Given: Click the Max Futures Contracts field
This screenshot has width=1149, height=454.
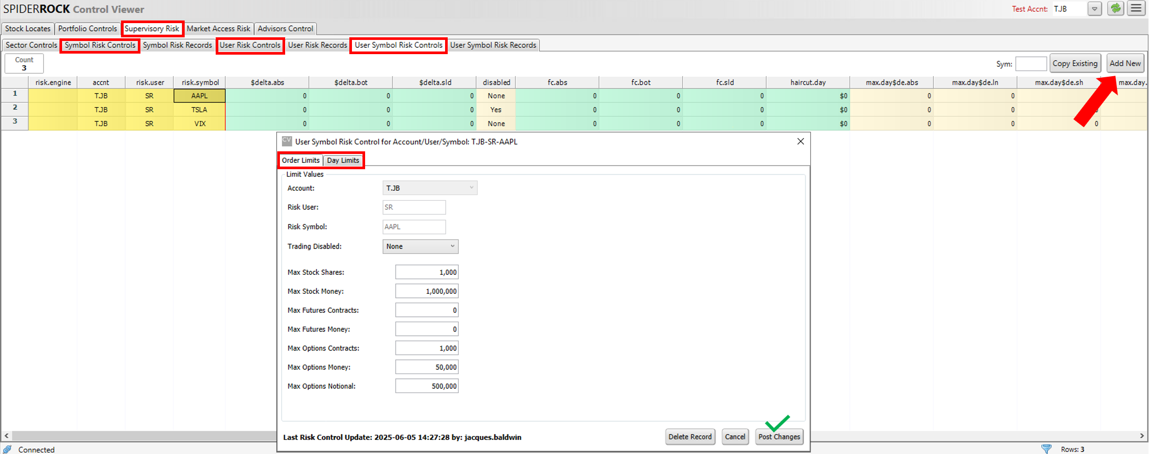Looking at the screenshot, I should (x=427, y=310).
